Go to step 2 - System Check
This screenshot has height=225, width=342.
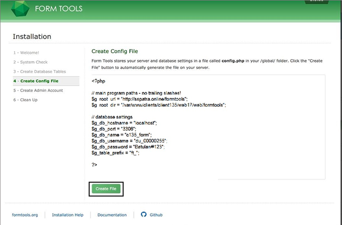[x=31, y=62]
